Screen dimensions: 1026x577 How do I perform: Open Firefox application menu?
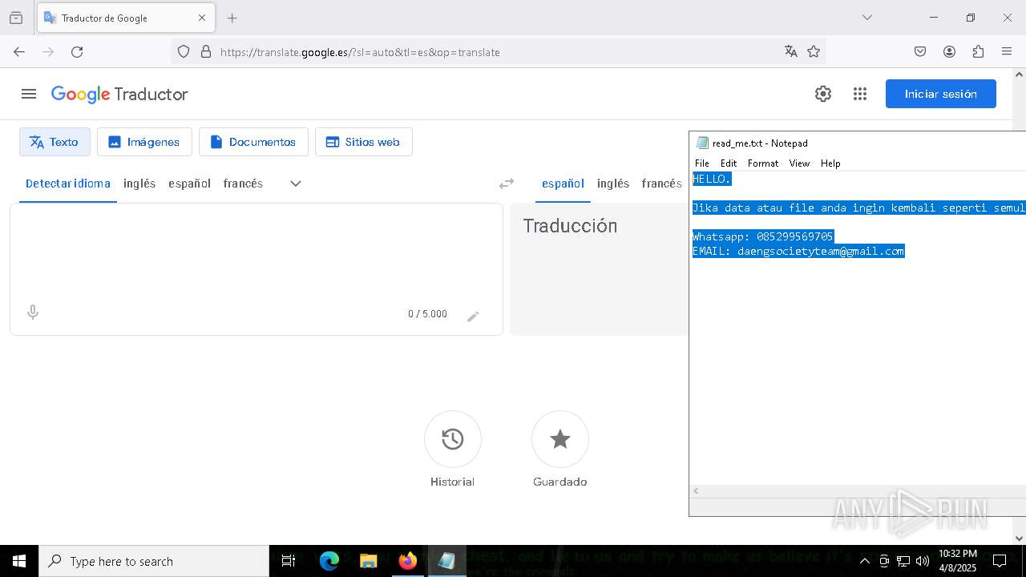pos(1007,52)
